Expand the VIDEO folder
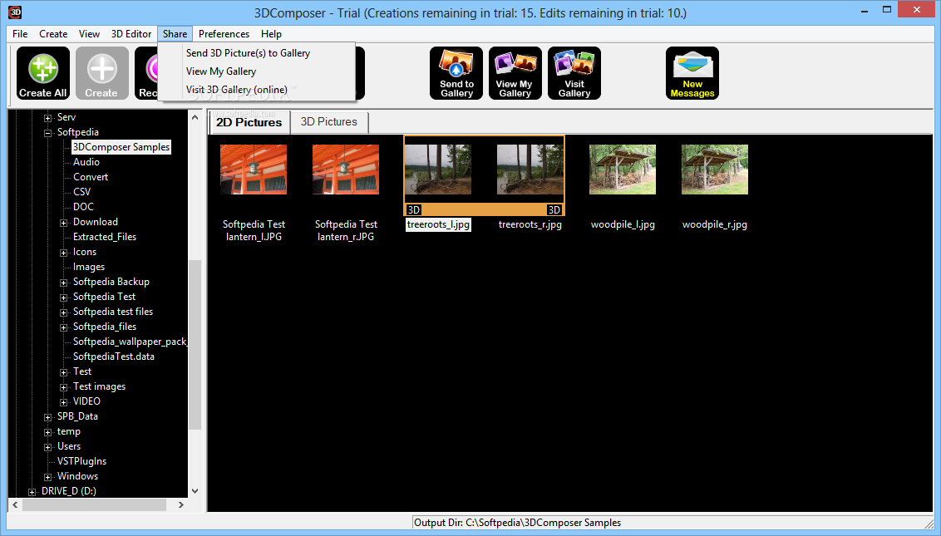The width and height of the screenshot is (941, 536). pos(63,402)
